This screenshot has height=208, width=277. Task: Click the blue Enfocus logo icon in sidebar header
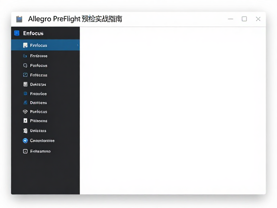pos(17,33)
